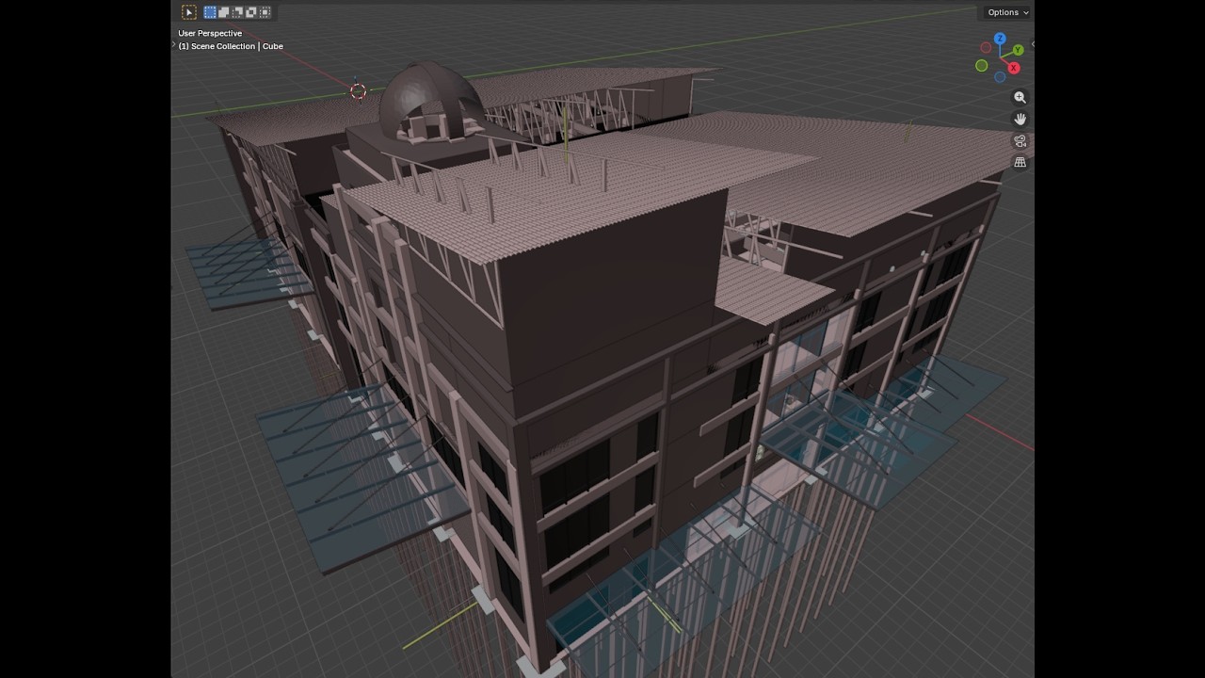1205x678 pixels.
Task: Click the negative Z axis gizmo circle
Action: (x=1000, y=77)
